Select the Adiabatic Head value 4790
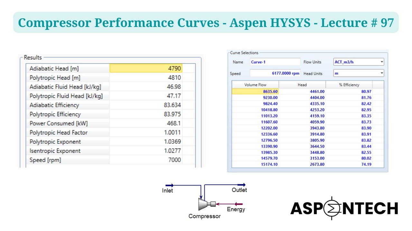 coord(146,68)
